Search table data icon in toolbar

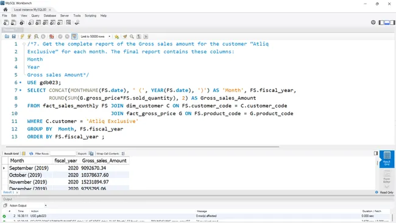point(68,23)
